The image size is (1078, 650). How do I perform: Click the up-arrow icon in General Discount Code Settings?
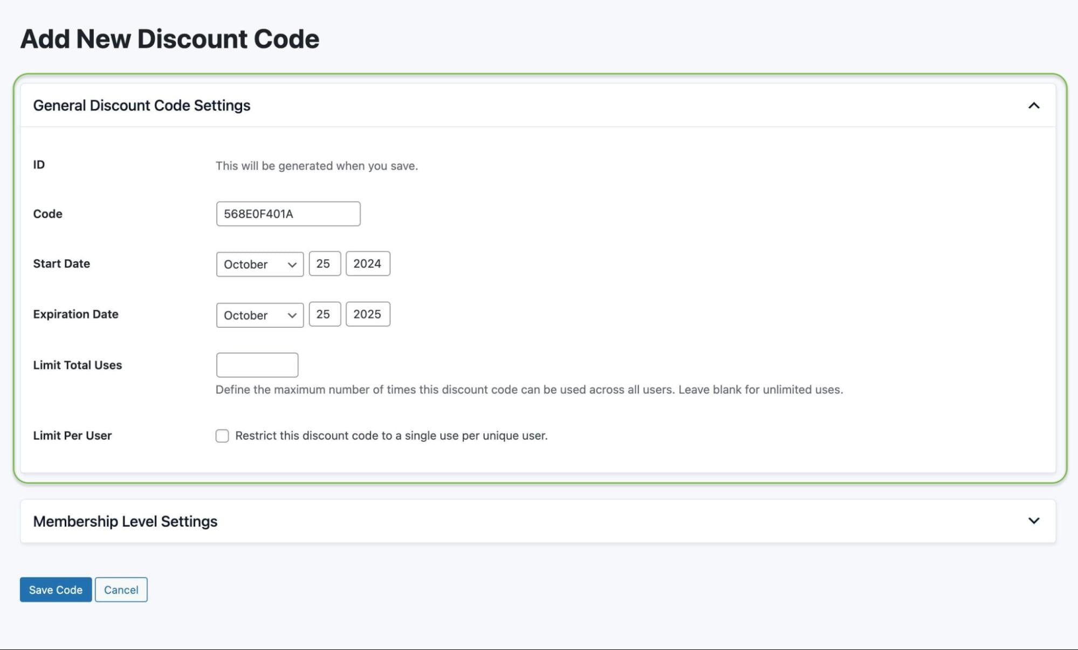[1034, 106]
